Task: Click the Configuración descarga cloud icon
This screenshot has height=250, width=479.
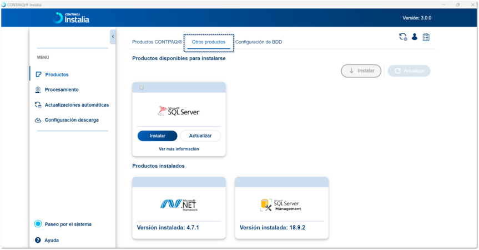Action: [x=38, y=120]
